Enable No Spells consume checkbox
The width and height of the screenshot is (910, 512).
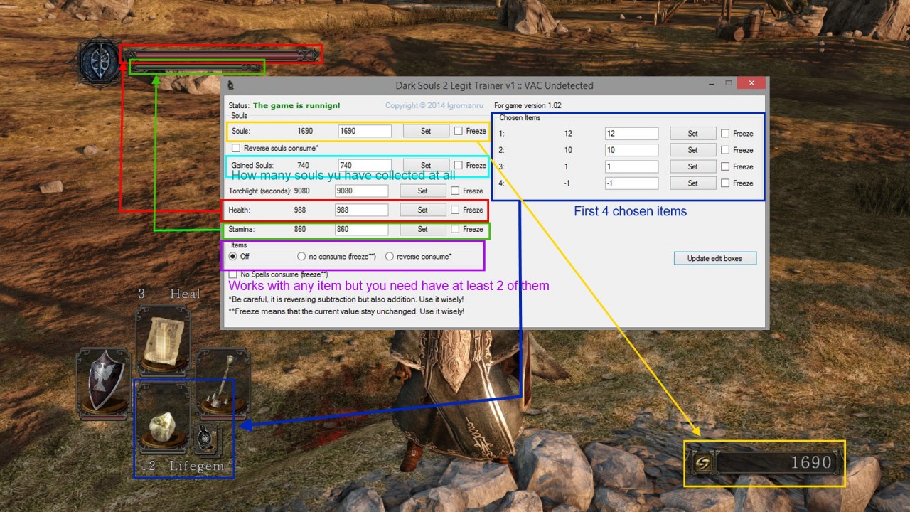coord(233,274)
